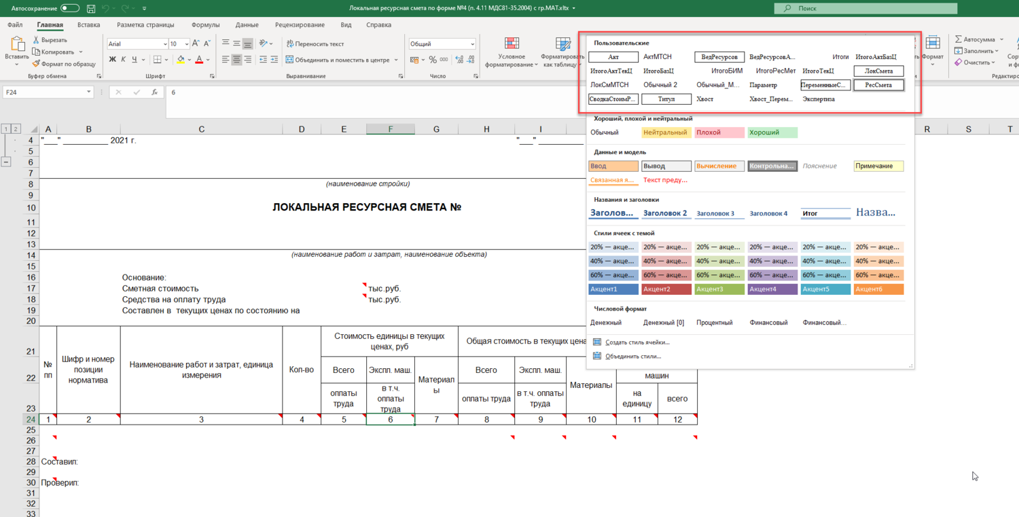Expand the Name Box dropdown arrow
Screen dimensions: 1019x517
click(x=88, y=92)
